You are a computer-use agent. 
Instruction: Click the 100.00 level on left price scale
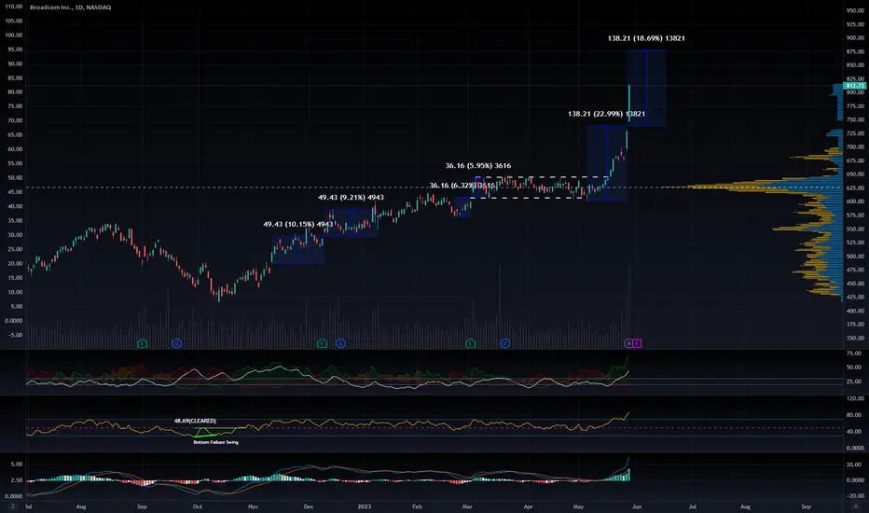(14, 35)
